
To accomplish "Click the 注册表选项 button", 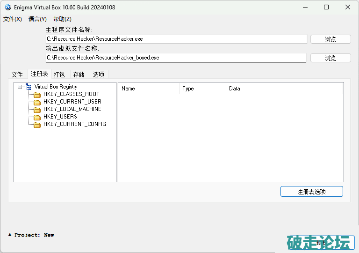I will pyautogui.click(x=311, y=192).
